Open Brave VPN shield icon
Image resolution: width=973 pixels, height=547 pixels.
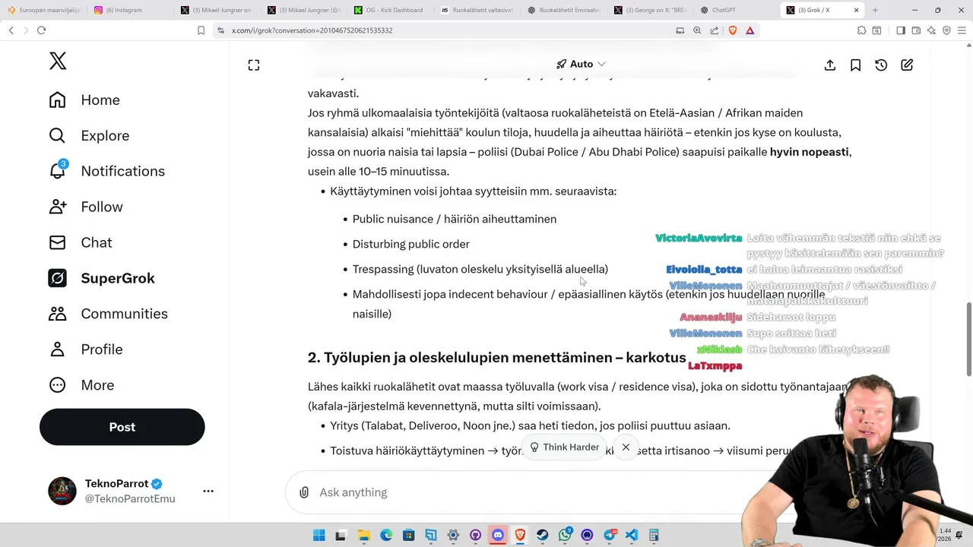946,30
